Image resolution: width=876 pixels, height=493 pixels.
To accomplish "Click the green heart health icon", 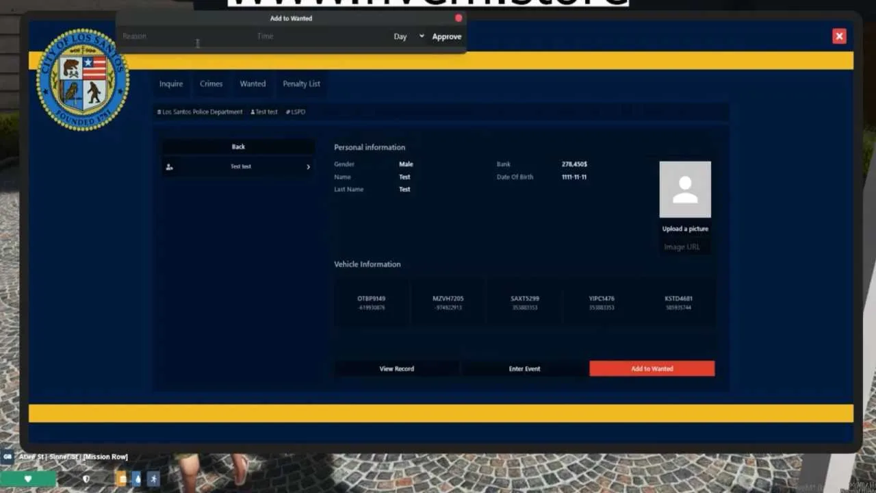I will coord(27,479).
